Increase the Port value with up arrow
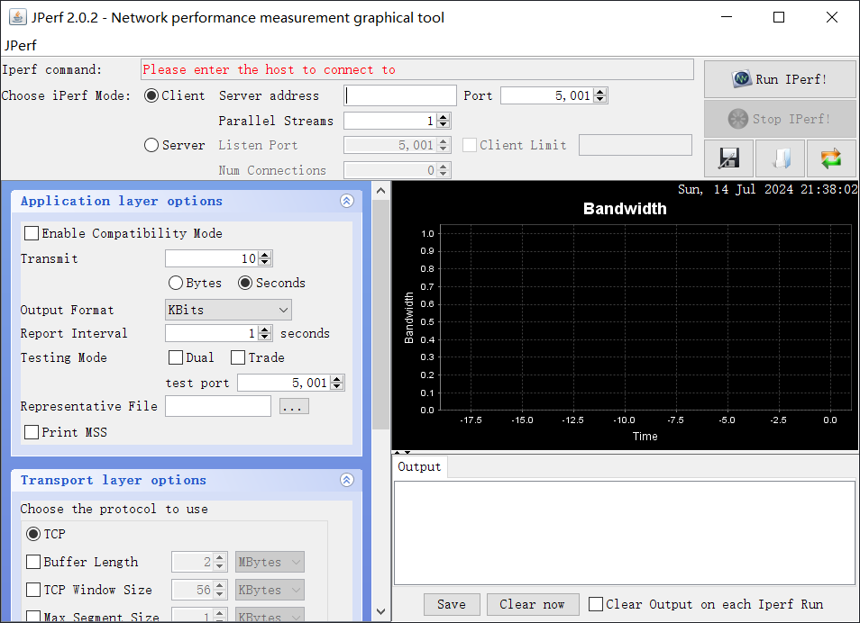860x623 pixels. [x=600, y=92]
